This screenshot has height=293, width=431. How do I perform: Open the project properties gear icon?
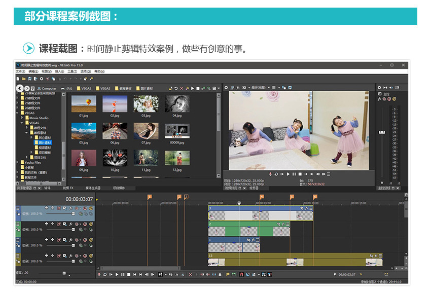point(42,79)
